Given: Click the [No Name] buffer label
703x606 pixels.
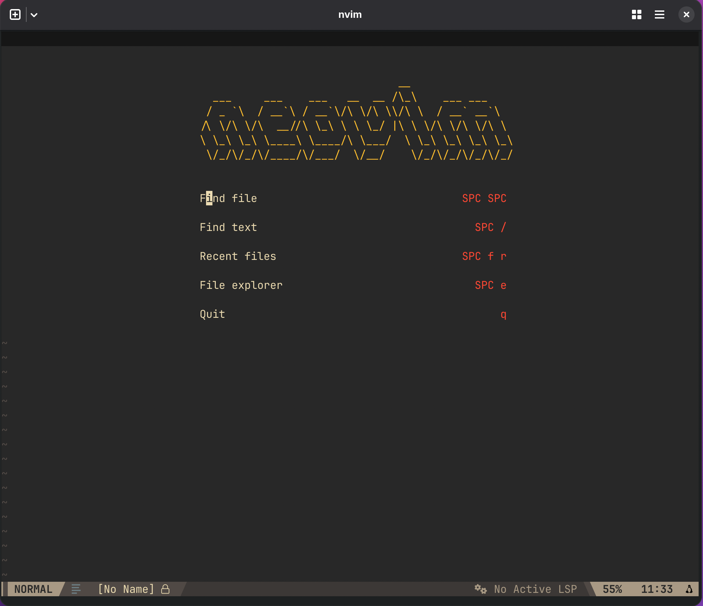Looking at the screenshot, I should coord(126,589).
